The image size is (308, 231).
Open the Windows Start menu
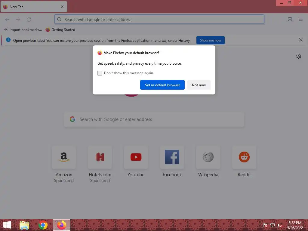point(7,225)
